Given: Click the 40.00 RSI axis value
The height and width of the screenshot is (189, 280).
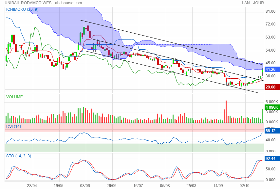Looking at the screenshot, I should click(271, 140).
